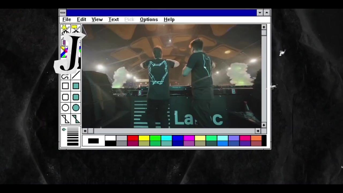Viewport: 343px width, 193px height.
Task: Open the View menu
Action: click(x=97, y=20)
